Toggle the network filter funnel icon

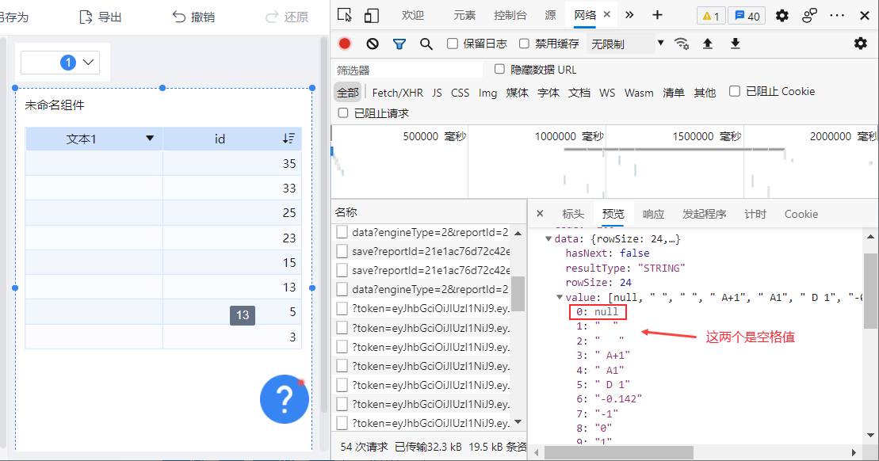[x=399, y=44]
